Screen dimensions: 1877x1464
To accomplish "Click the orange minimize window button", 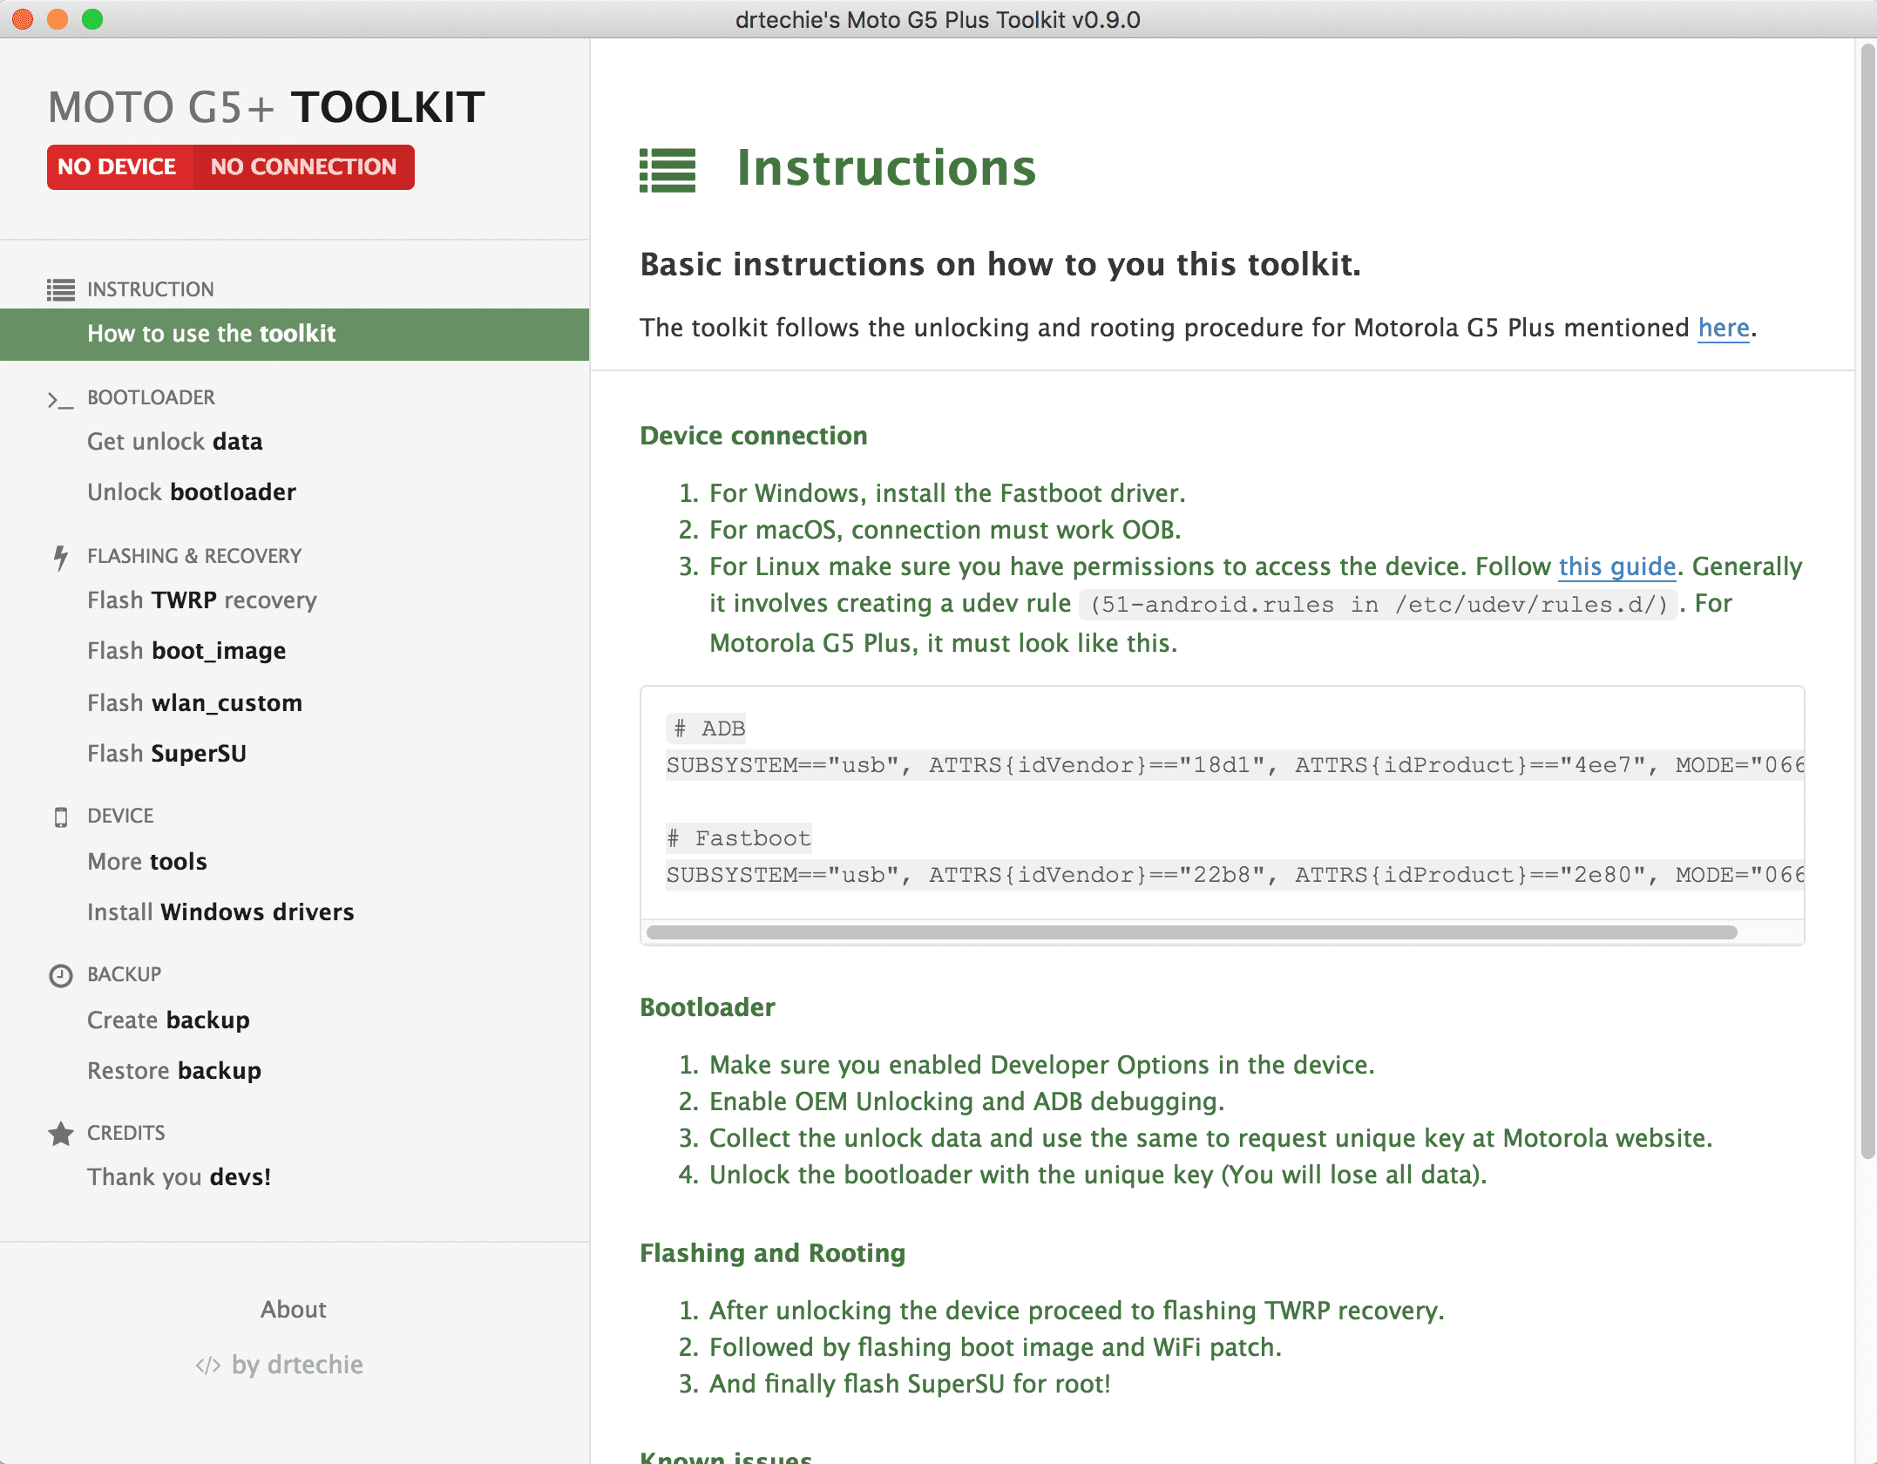I will (58, 19).
